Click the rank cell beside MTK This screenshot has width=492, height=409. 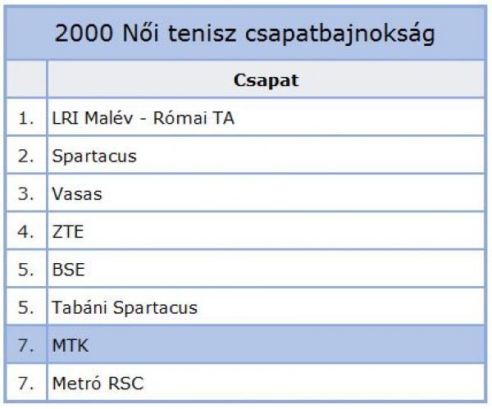click(x=27, y=345)
